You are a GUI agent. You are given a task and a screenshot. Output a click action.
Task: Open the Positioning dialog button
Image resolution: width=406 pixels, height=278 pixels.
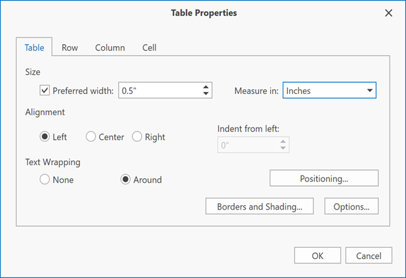324,178
